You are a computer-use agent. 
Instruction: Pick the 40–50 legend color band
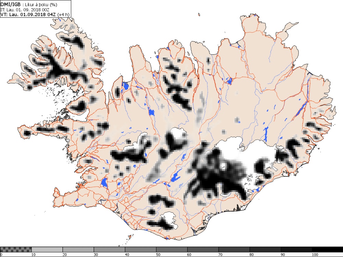(x=140, y=249)
